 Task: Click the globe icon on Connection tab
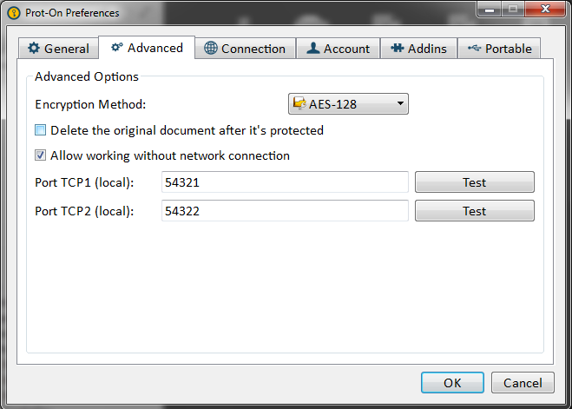(x=211, y=49)
